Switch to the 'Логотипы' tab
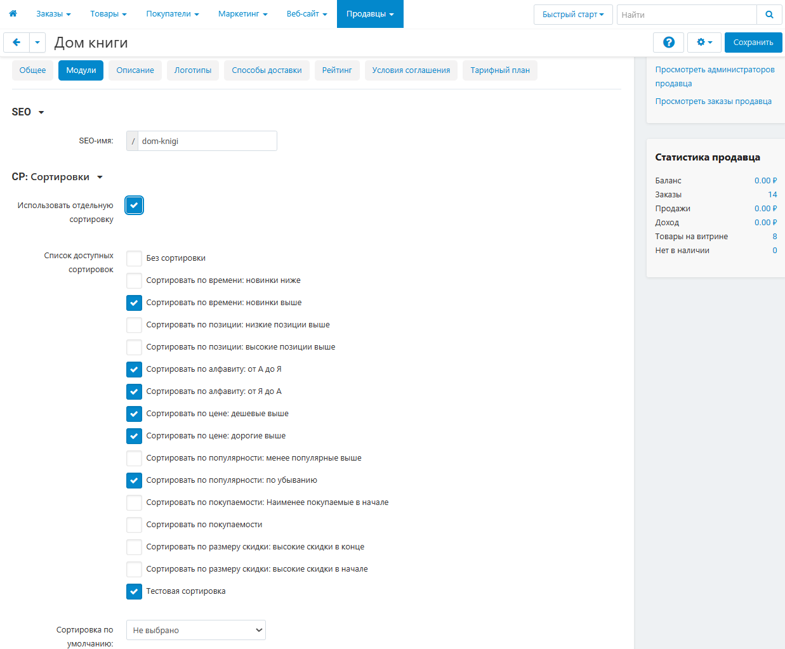785x649 pixels. click(193, 70)
